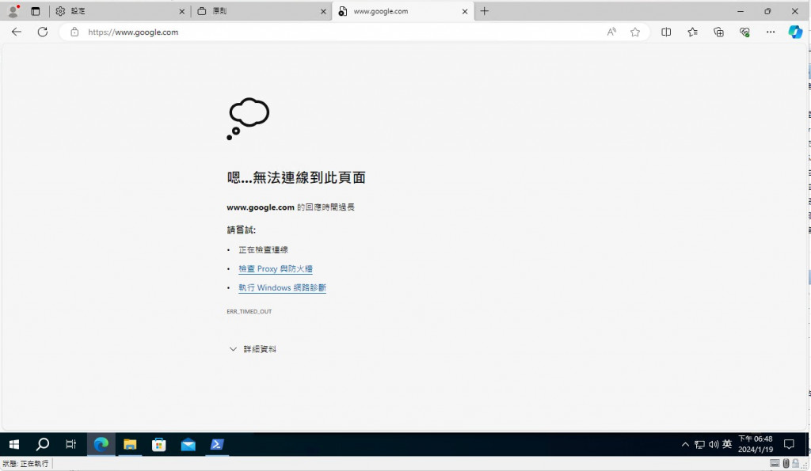The width and height of the screenshot is (811, 471).
Task: Go back with the back arrow
Action: tap(17, 32)
